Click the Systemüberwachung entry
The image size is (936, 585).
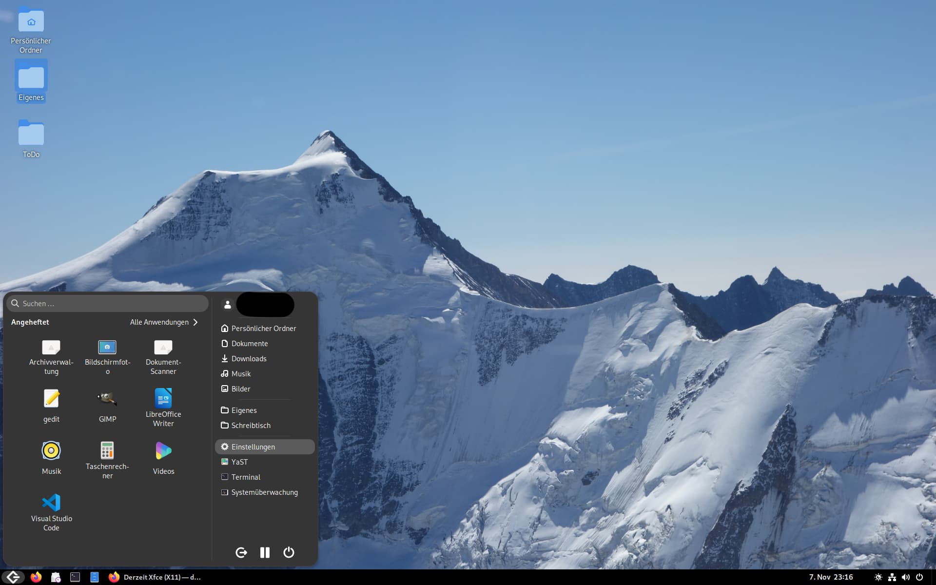coord(264,492)
